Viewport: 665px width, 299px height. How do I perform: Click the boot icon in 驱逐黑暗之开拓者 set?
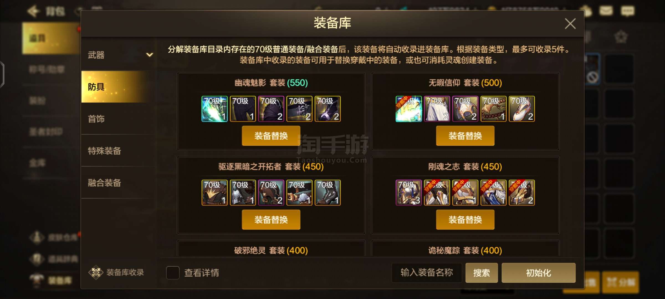click(328, 193)
